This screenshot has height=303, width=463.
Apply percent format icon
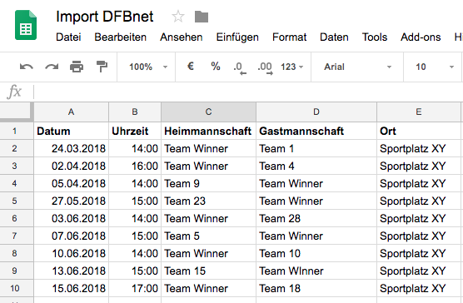click(x=216, y=67)
